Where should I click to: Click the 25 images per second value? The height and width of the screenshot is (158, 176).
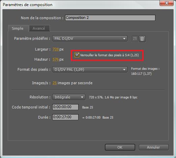[55, 83]
